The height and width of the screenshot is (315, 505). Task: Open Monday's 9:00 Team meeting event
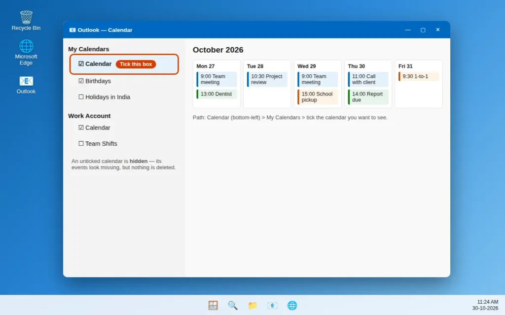click(x=217, y=79)
